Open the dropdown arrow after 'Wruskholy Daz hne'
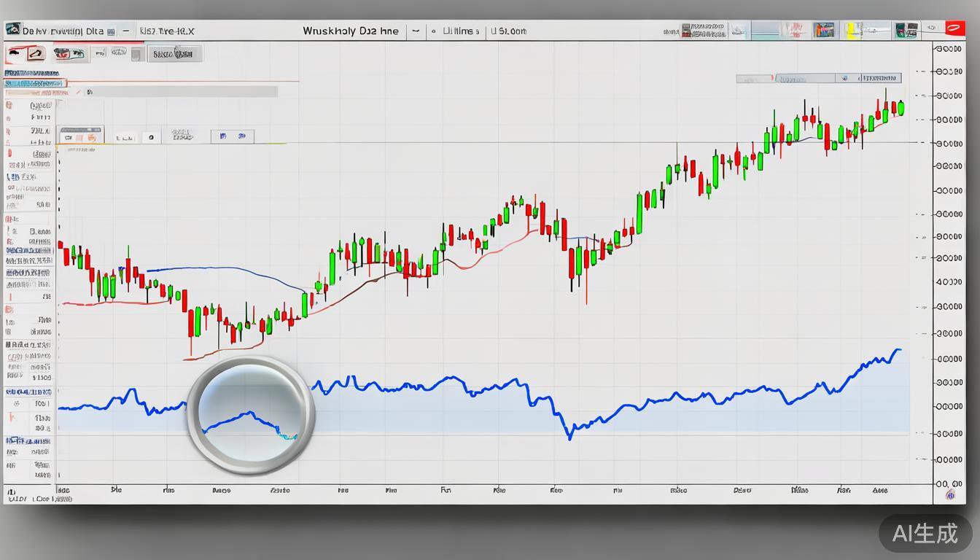 point(416,31)
